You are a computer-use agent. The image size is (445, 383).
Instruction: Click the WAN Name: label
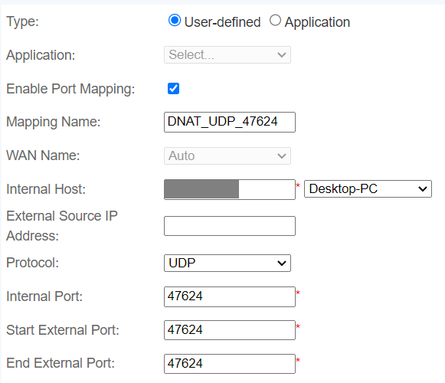[43, 155]
